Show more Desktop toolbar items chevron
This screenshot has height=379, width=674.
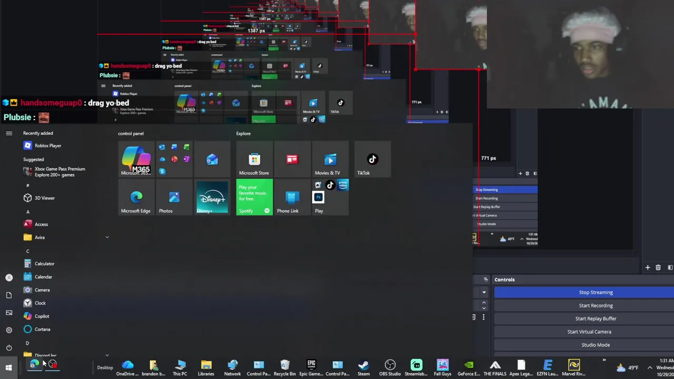coord(604,361)
